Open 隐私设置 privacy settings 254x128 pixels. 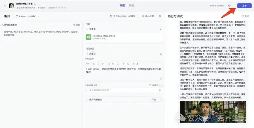coord(148,16)
